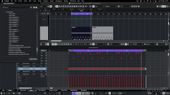Open the Drum Editor 1/16 quantize dropdown
Screen dimensions: 170x95
[x=115, y=44]
